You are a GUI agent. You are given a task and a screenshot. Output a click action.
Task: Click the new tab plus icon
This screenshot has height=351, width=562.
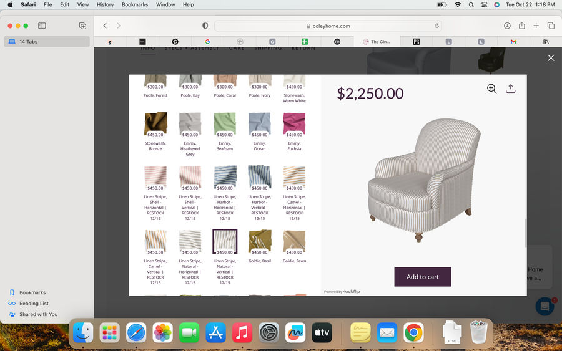click(536, 26)
